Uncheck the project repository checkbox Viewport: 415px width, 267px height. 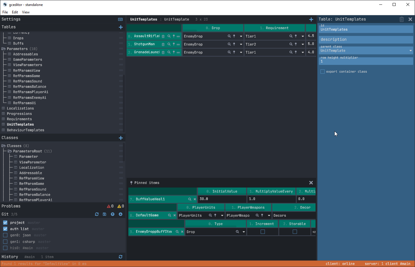(5, 223)
